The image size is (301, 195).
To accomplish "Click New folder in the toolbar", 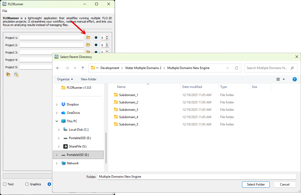I will coord(89,79).
